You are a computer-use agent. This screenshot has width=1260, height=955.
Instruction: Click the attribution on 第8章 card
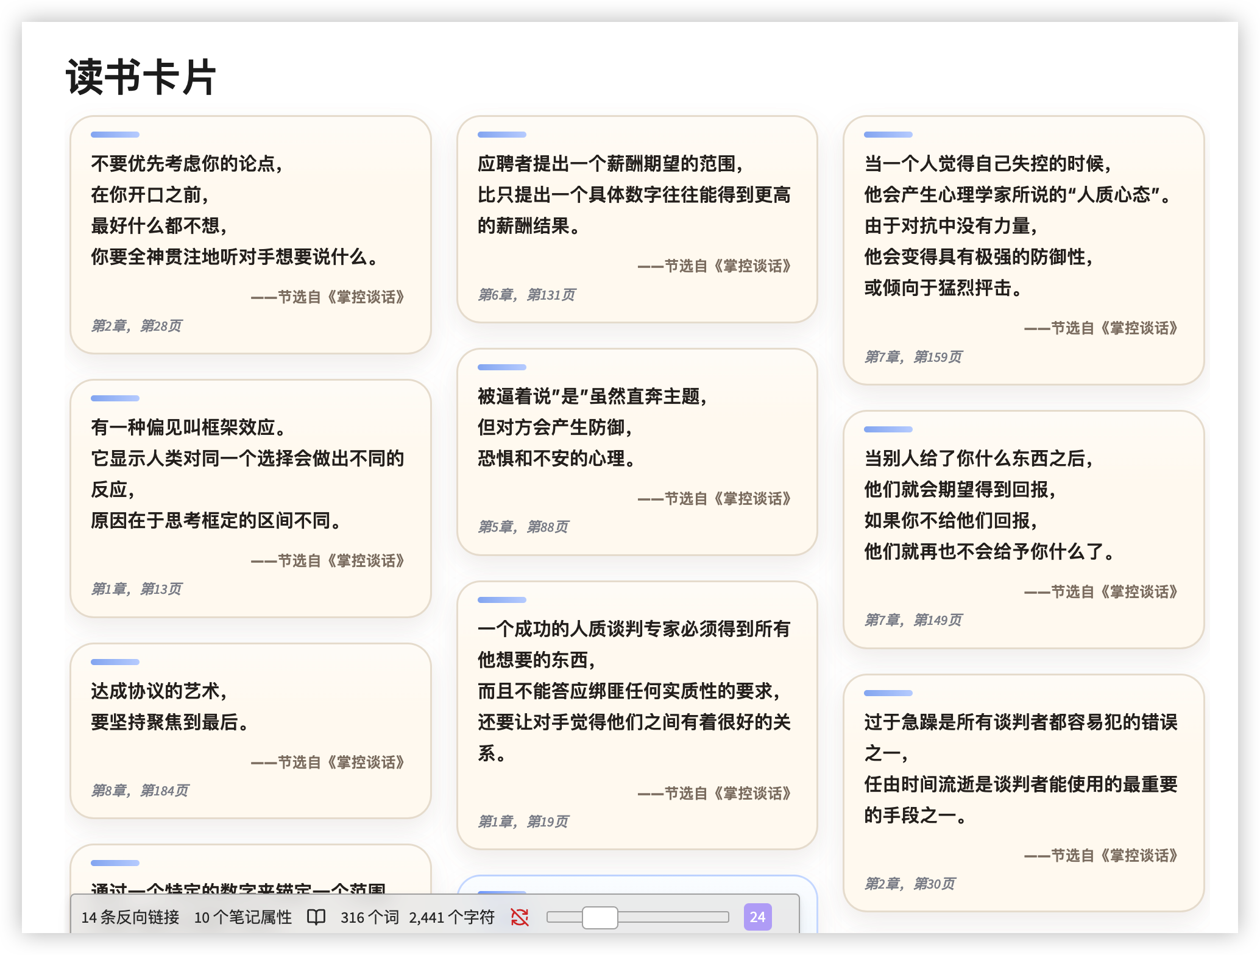[328, 763]
